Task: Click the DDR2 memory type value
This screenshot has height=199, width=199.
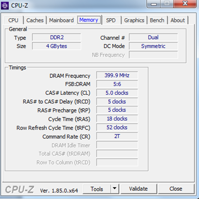Action: coord(57,37)
